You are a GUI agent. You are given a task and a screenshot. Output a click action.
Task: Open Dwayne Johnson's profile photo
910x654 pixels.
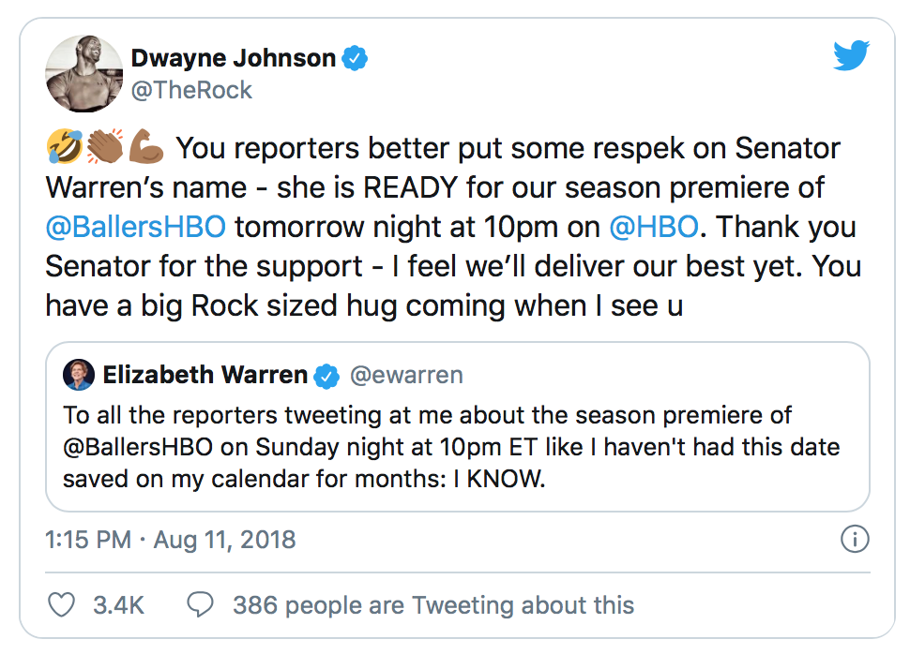[x=85, y=74]
